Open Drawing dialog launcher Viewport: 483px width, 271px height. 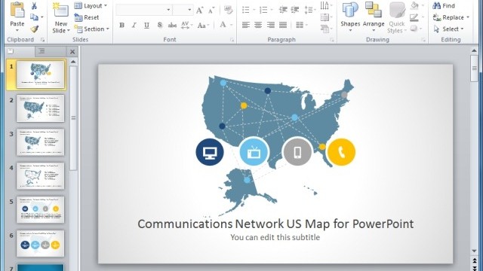point(423,40)
